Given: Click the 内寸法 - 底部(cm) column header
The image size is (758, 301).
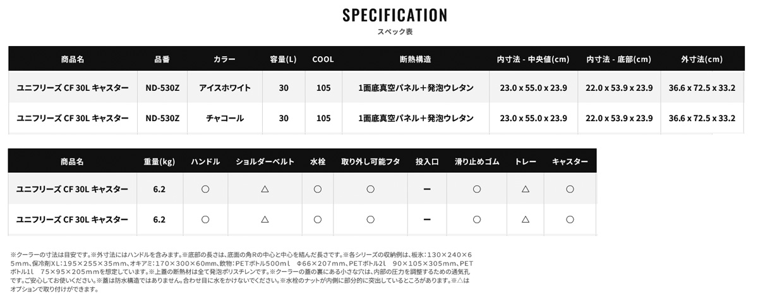Looking at the screenshot, I should coord(618,59).
